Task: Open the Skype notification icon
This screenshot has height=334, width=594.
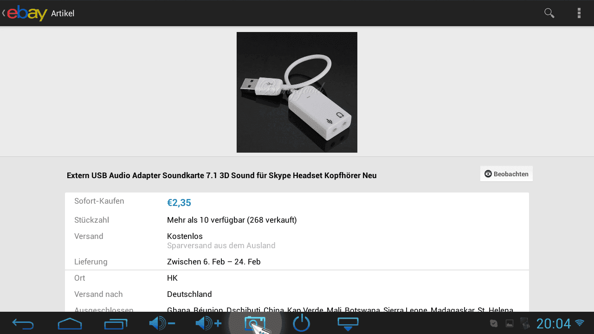Action: click(x=494, y=323)
